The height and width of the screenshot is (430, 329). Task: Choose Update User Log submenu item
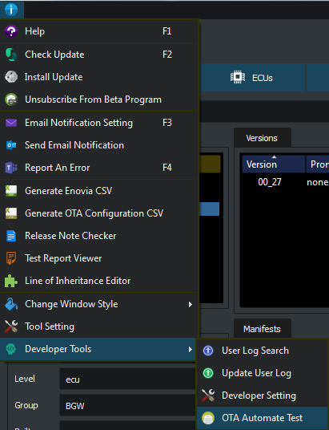point(263,373)
